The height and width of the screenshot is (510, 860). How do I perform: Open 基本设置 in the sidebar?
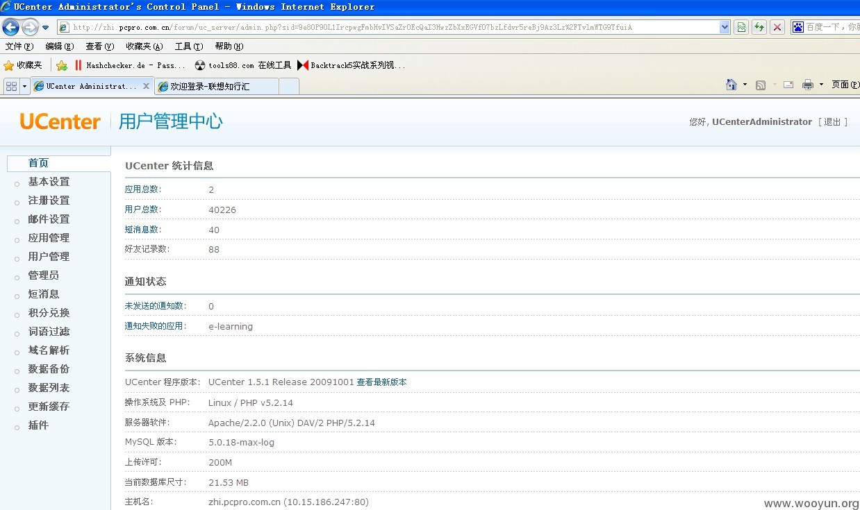point(49,182)
